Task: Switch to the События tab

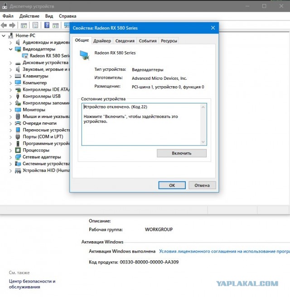Action: coord(148,41)
